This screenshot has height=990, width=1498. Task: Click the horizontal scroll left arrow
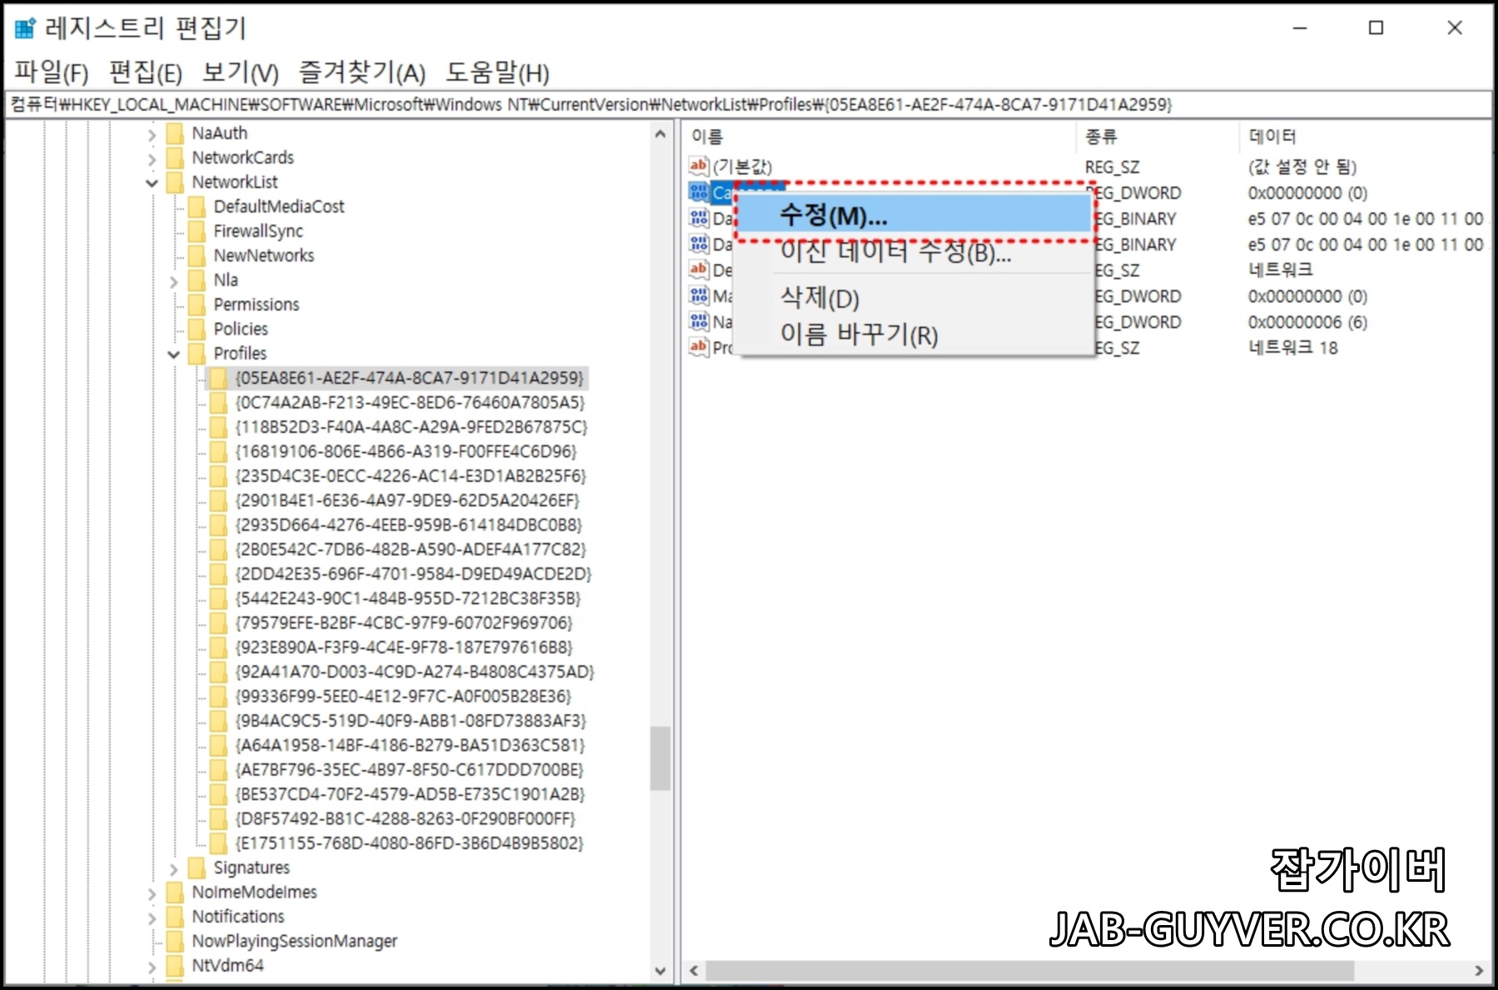click(x=694, y=971)
